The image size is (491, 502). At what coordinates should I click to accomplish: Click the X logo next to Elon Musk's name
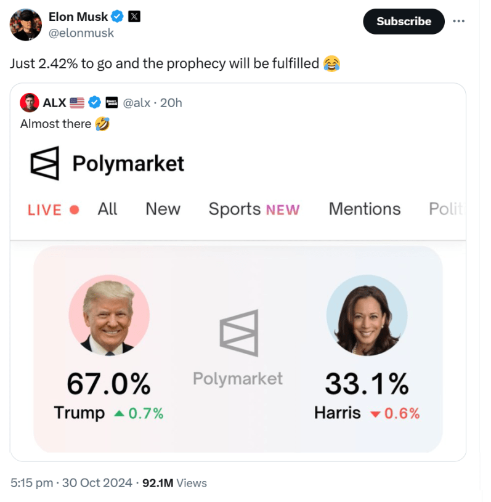(133, 17)
